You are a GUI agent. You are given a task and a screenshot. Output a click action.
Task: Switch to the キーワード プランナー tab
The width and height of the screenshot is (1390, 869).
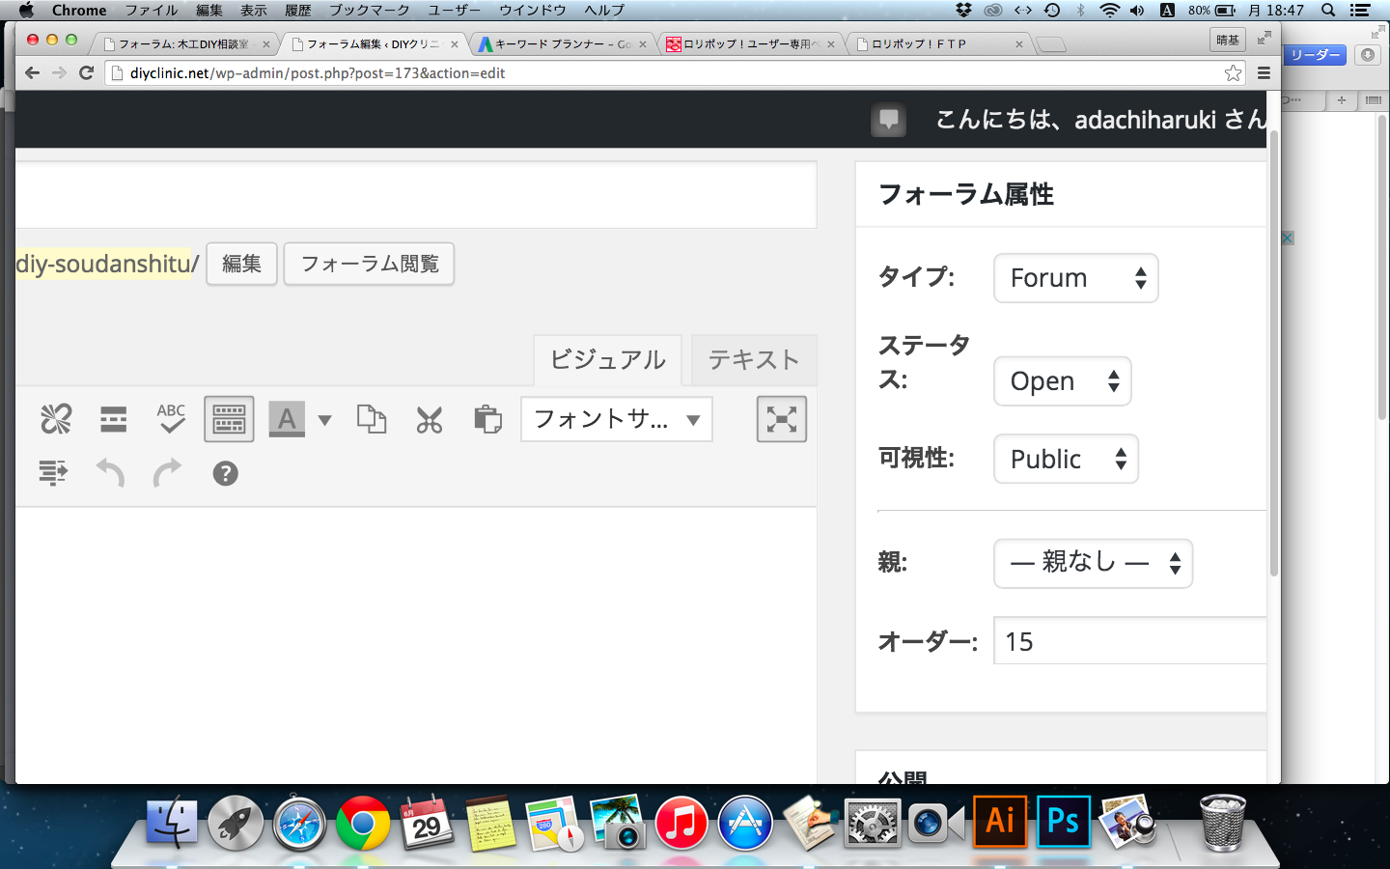pyautogui.click(x=564, y=43)
